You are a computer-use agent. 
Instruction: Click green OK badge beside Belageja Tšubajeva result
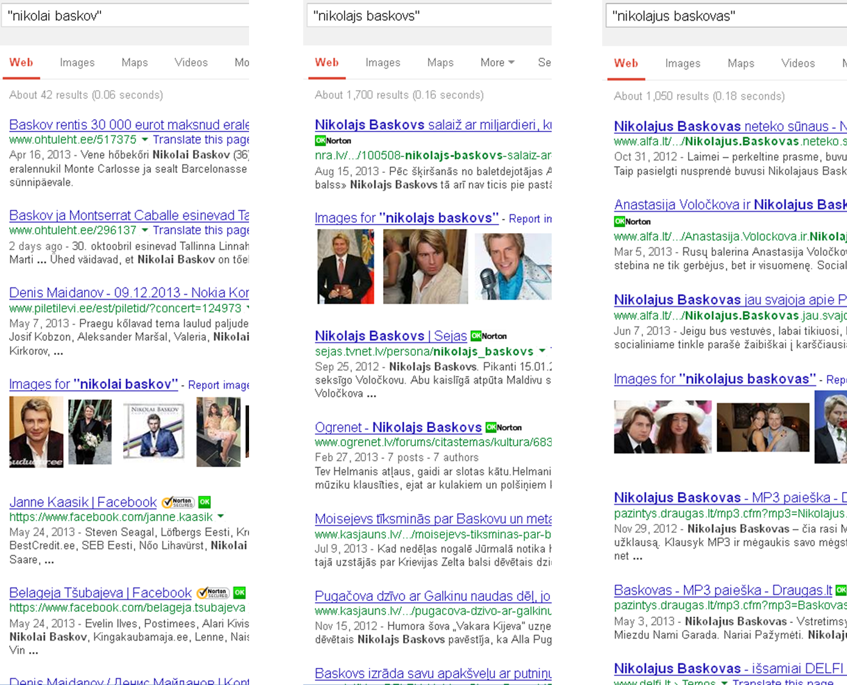[240, 592]
